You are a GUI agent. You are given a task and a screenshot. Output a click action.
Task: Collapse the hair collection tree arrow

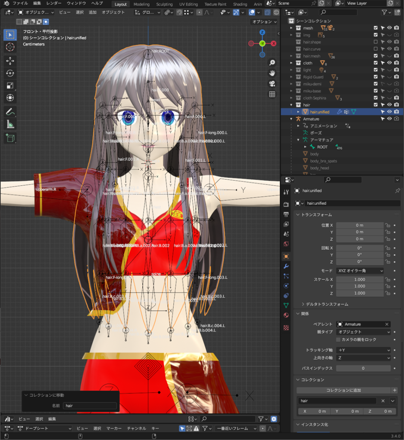coord(291,105)
